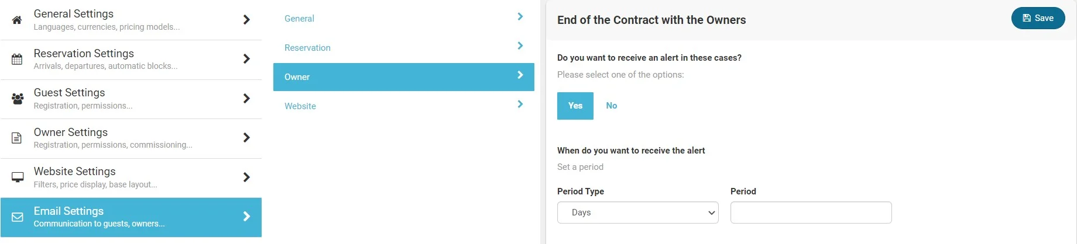Click the document icon for Owner Settings

(x=17, y=138)
